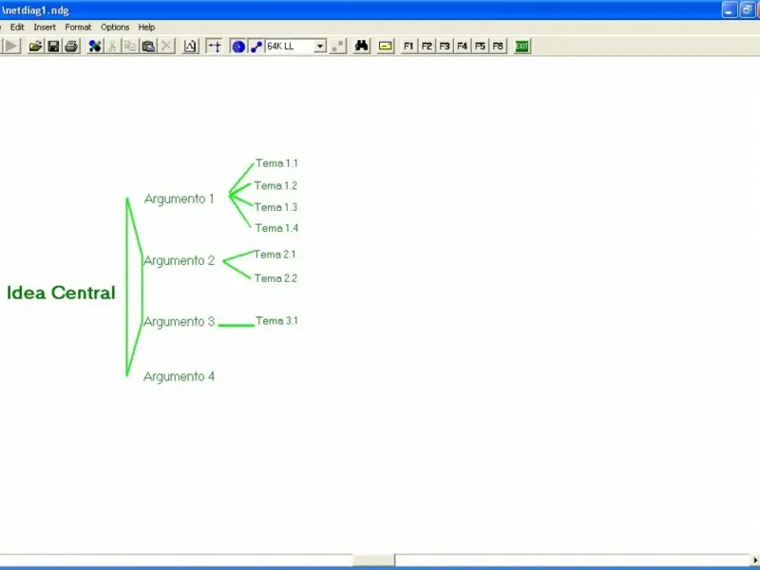Click the Tema 1.1 label

click(x=276, y=163)
